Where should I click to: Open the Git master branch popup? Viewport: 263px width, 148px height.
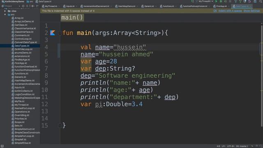(242, 146)
